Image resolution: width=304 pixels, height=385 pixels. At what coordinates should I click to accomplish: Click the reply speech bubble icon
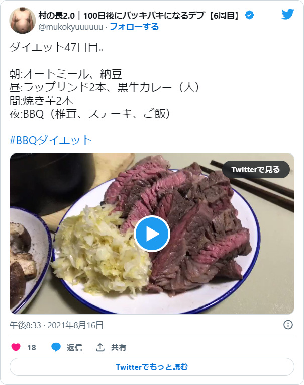56,347
